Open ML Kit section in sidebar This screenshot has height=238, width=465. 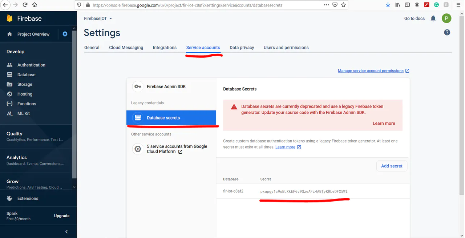tap(24, 113)
